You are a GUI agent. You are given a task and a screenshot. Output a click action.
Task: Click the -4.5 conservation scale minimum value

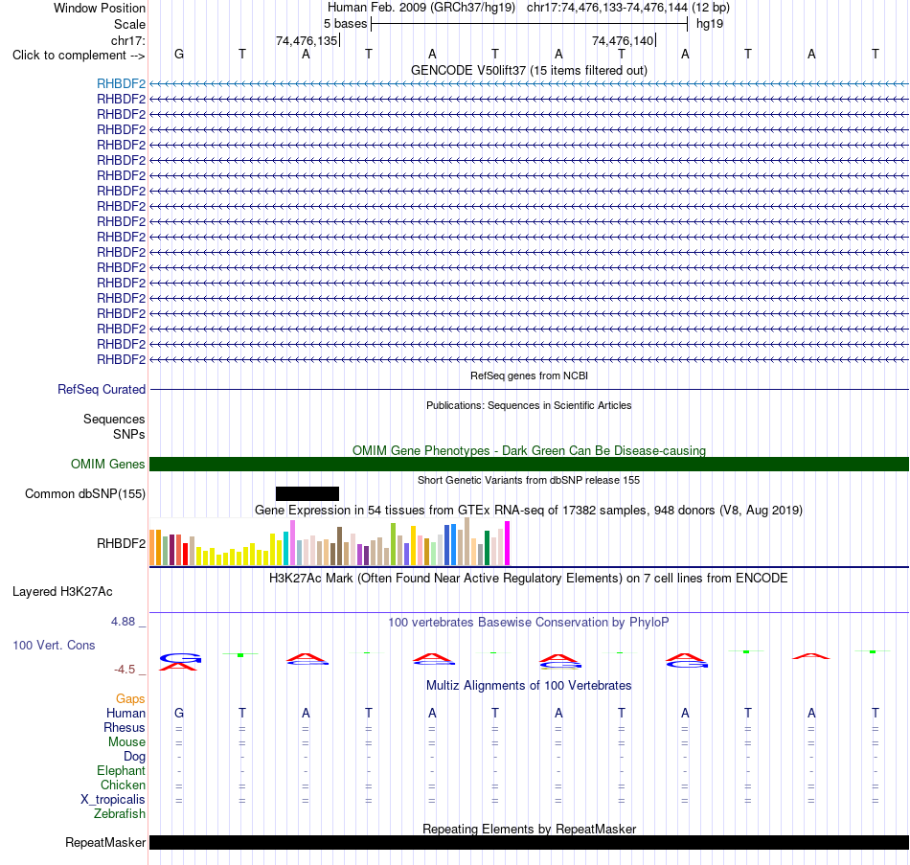[x=125, y=670]
